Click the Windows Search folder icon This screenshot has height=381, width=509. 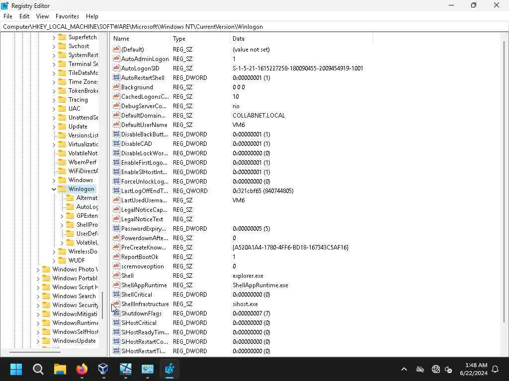tap(46, 296)
